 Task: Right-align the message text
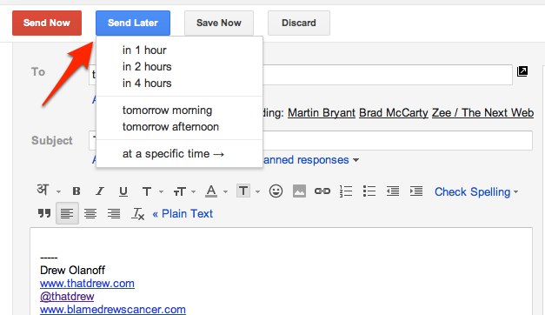[114, 213]
